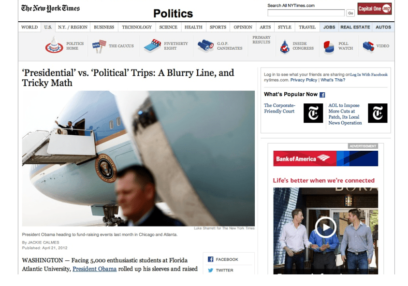Share article via Facebook icon

(x=210, y=259)
